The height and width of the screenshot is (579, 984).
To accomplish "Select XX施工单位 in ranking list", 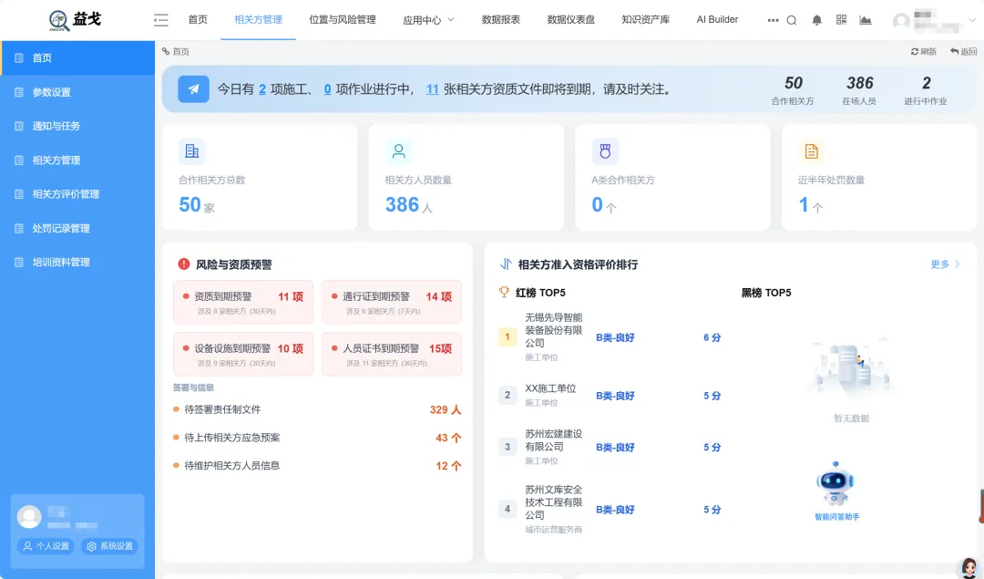I will coord(550,388).
